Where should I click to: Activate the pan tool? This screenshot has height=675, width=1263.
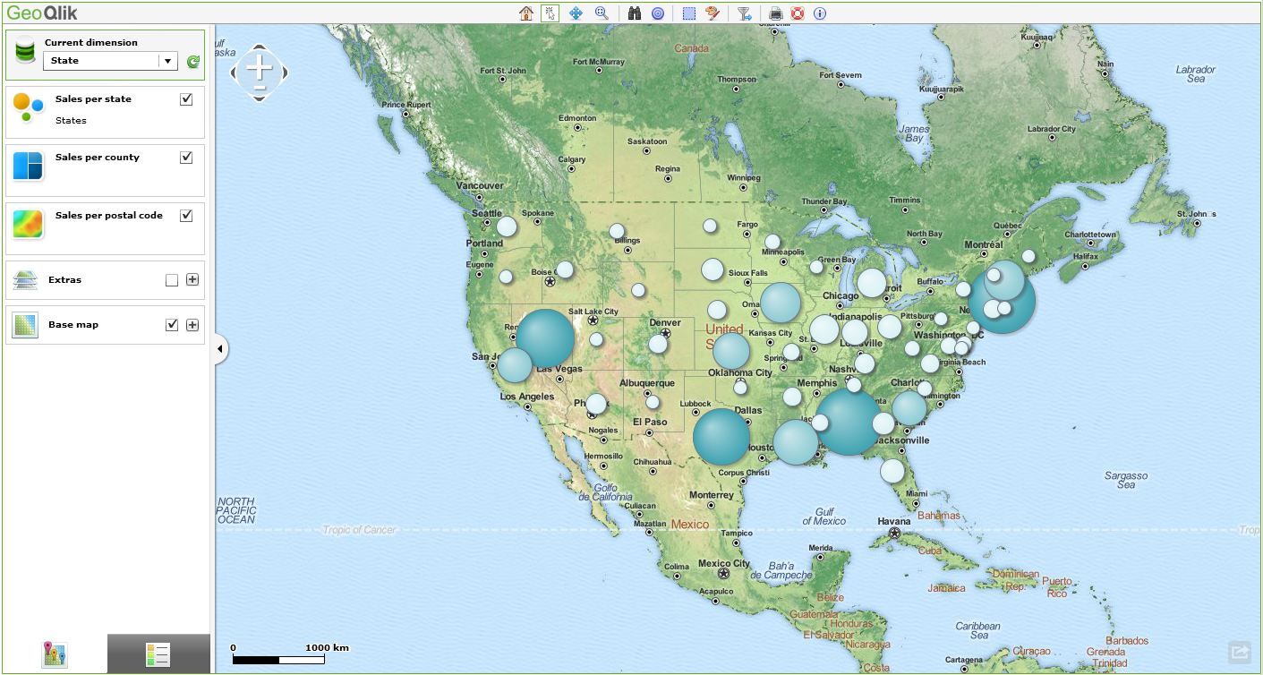(576, 13)
